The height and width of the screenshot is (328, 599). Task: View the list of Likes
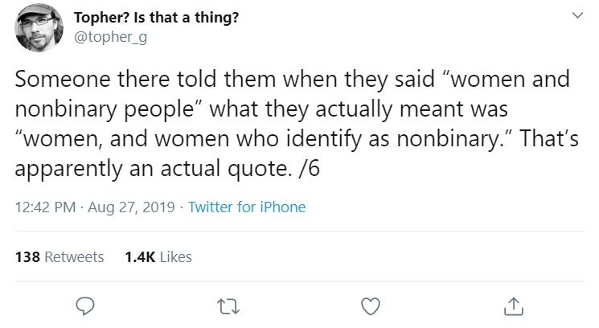(x=176, y=257)
